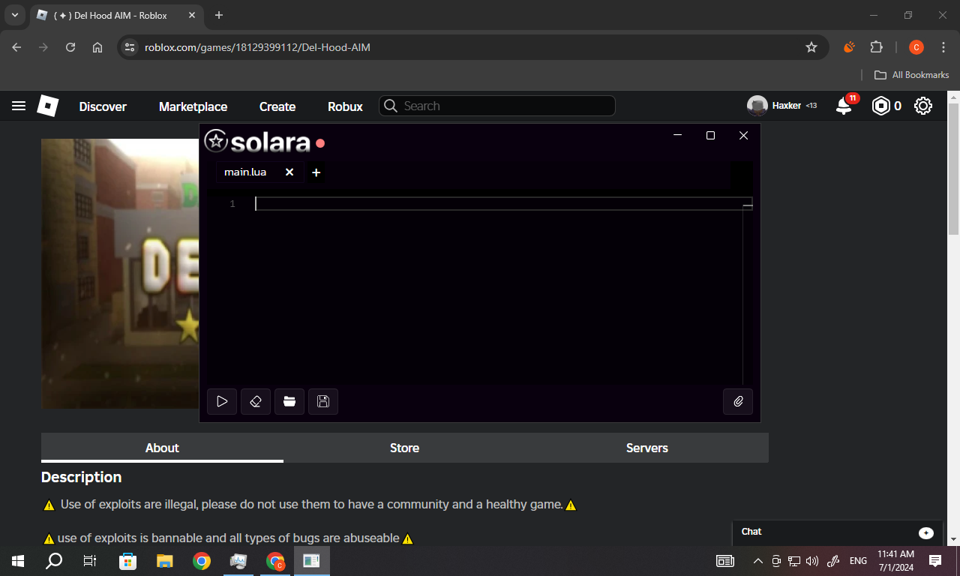Open Roblox settings gear
The width and height of the screenshot is (960, 576).
[923, 106]
